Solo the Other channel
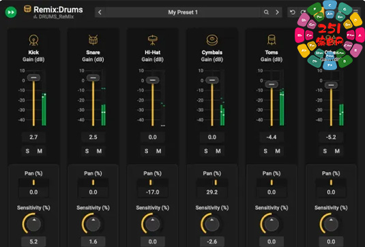The width and height of the screenshot is (365, 247). (325, 151)
